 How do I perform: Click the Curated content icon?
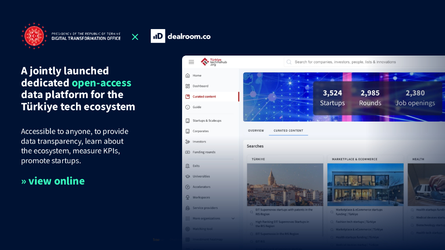point(188,96)
